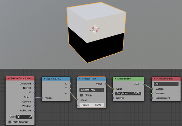The image size is (182, 126).
Task: Enable the Clamp checkbox
Action: (x=82, y=95)
